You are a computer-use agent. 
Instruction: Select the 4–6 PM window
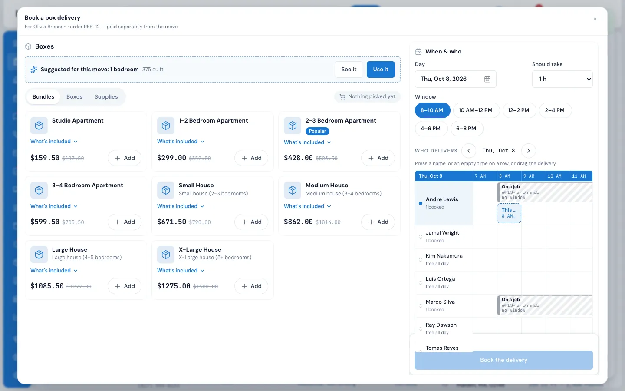point(431,129)
